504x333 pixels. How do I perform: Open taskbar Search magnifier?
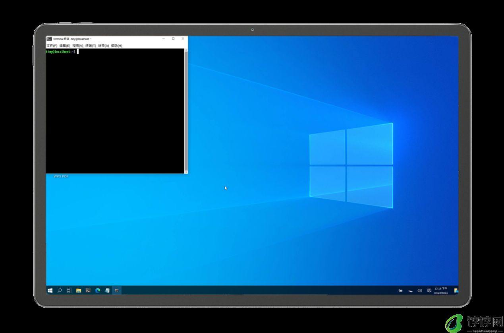pyautogui.click(x=60, y=290)
